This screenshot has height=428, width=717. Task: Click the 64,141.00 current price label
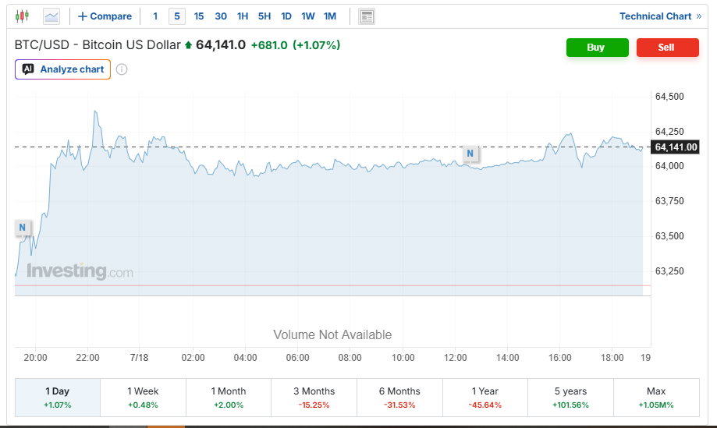pos(676,147)
